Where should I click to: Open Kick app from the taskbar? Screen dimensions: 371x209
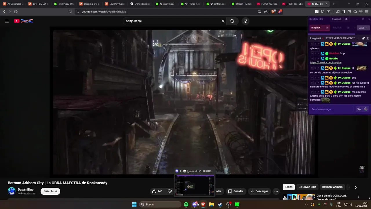[237, 204]
